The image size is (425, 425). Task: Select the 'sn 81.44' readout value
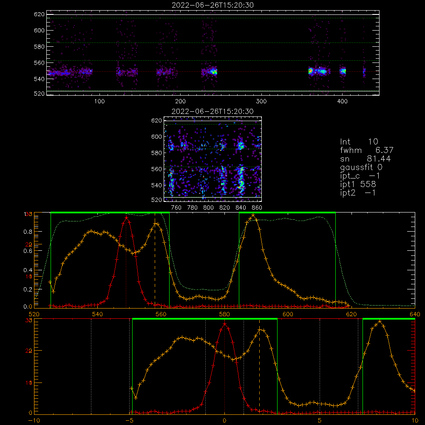coord(365,159)
